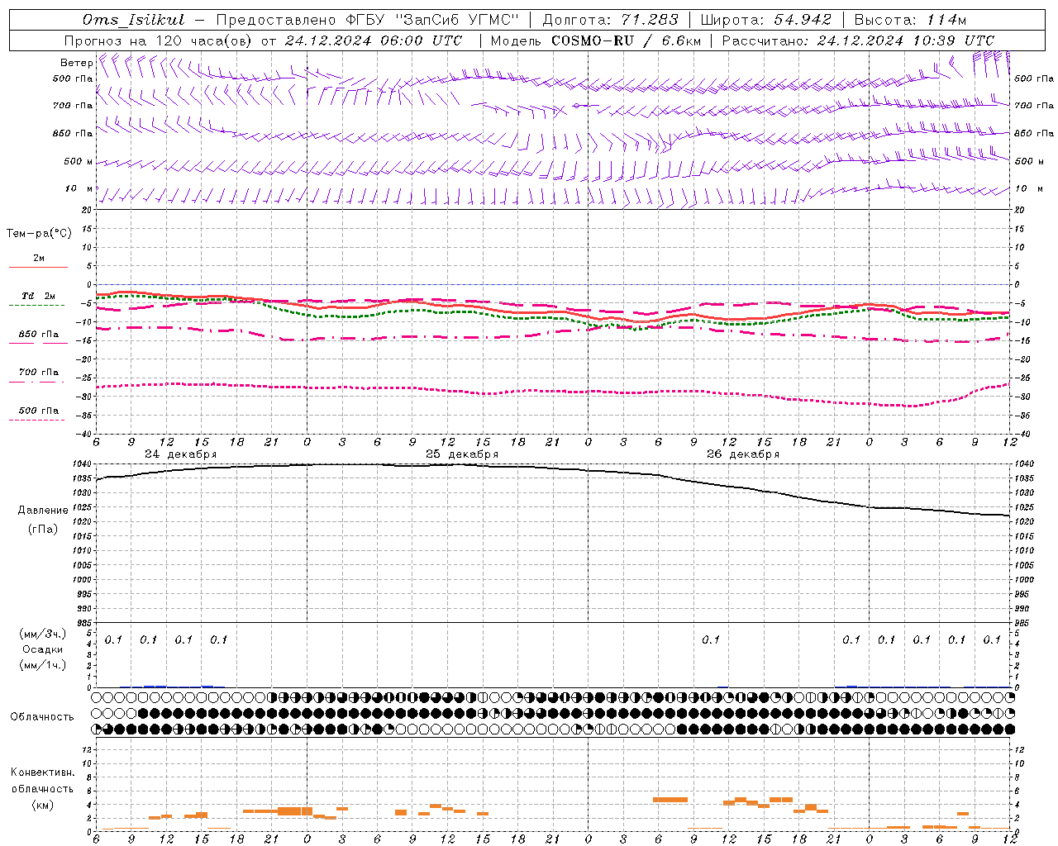This screenshot has width=1058, height=846.
Task: Click the Прогноз на 120 часа(ов) text
Action: [x=160, y=40]
